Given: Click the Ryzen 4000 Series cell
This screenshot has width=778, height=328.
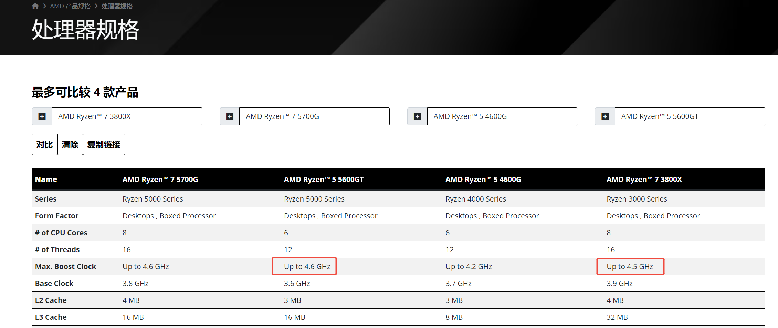Looking at the screenshot, I should pyautogui.click(x=476, y=199).
